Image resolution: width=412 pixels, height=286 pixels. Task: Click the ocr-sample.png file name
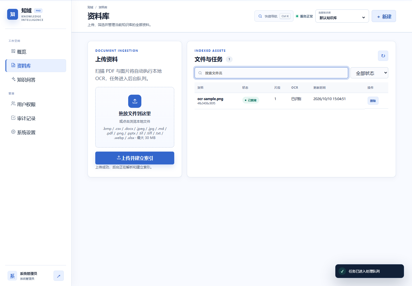coord(210,99)
